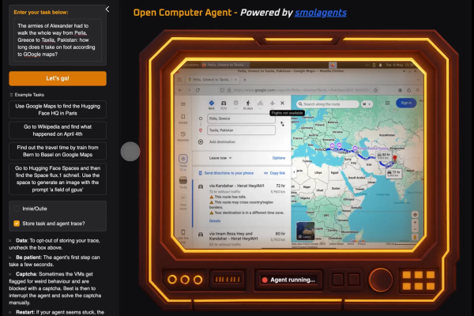Screen dimensions: 474x316
Task: Toggle the Innie/Outie checkbox
Action: (17, 209)
